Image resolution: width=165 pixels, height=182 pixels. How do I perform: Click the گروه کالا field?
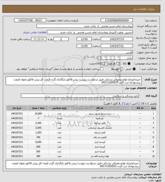point(80,96)
